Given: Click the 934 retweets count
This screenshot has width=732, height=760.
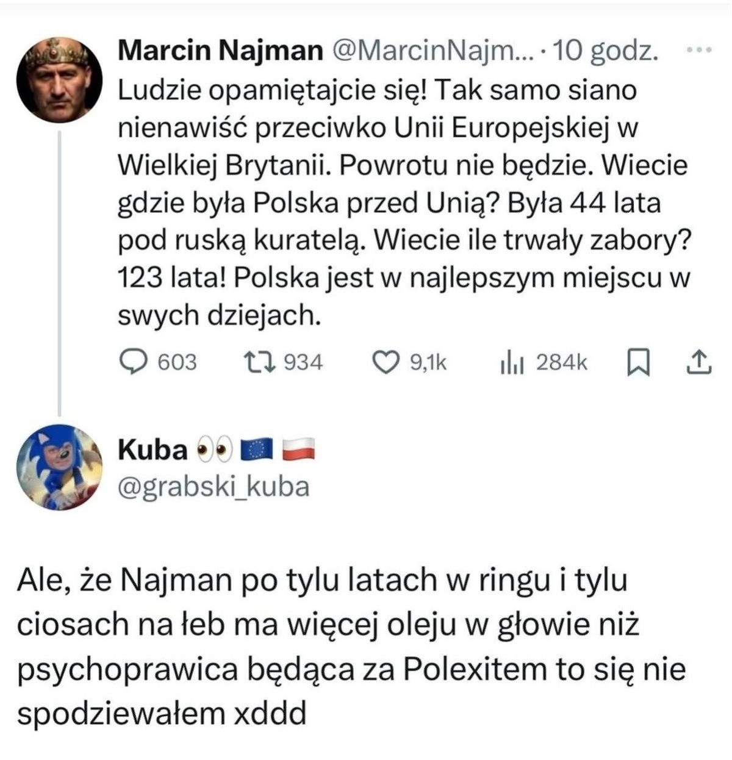Looking at the screenshot, I should click(x=303, y=362).
